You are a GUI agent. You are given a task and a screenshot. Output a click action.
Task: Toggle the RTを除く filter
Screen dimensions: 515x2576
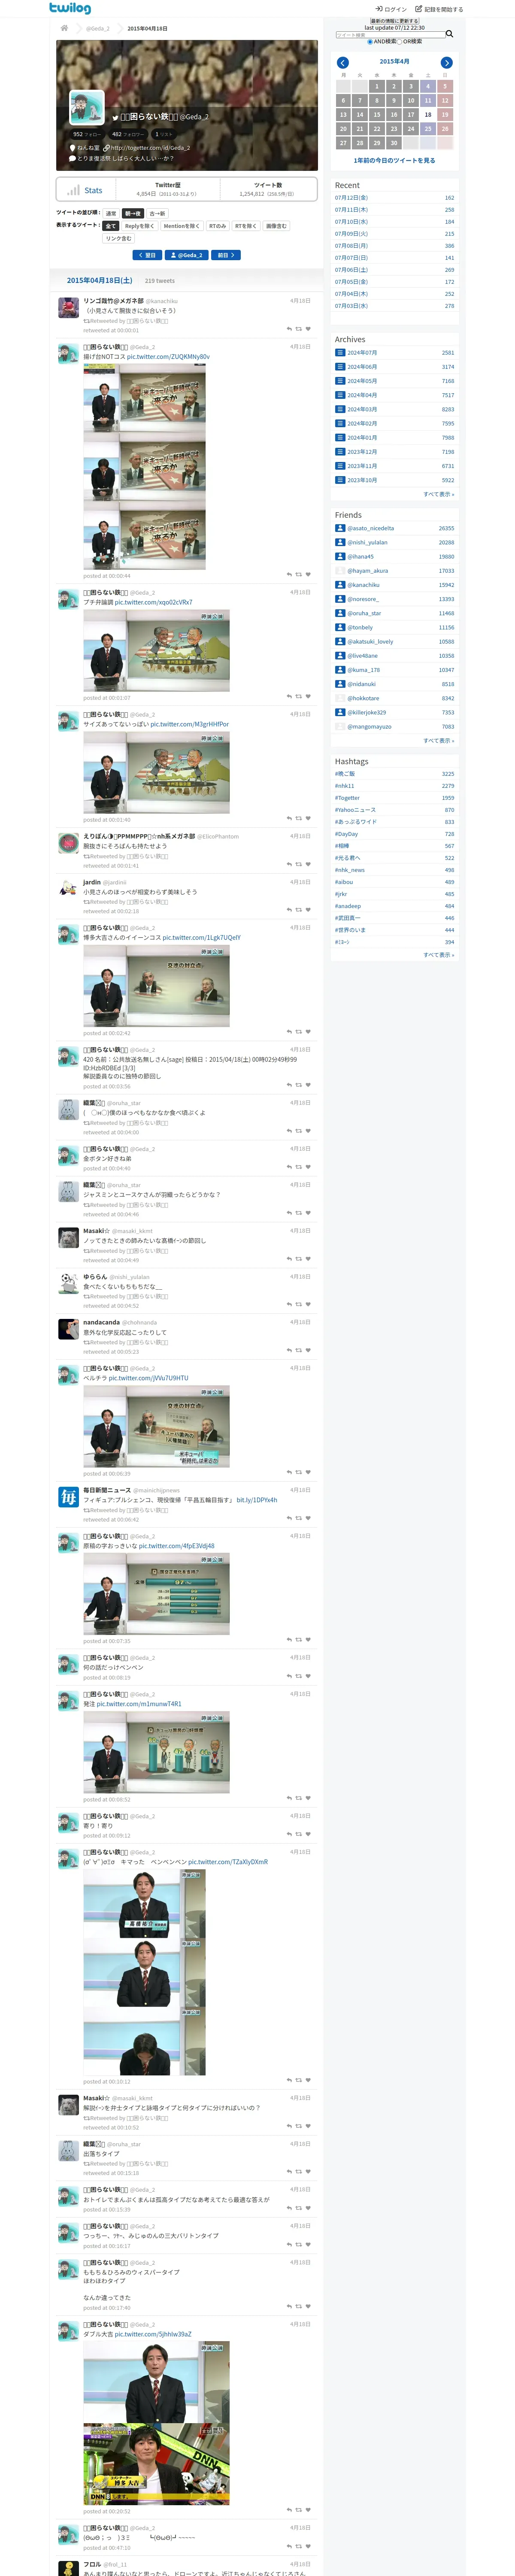(246, 226)
